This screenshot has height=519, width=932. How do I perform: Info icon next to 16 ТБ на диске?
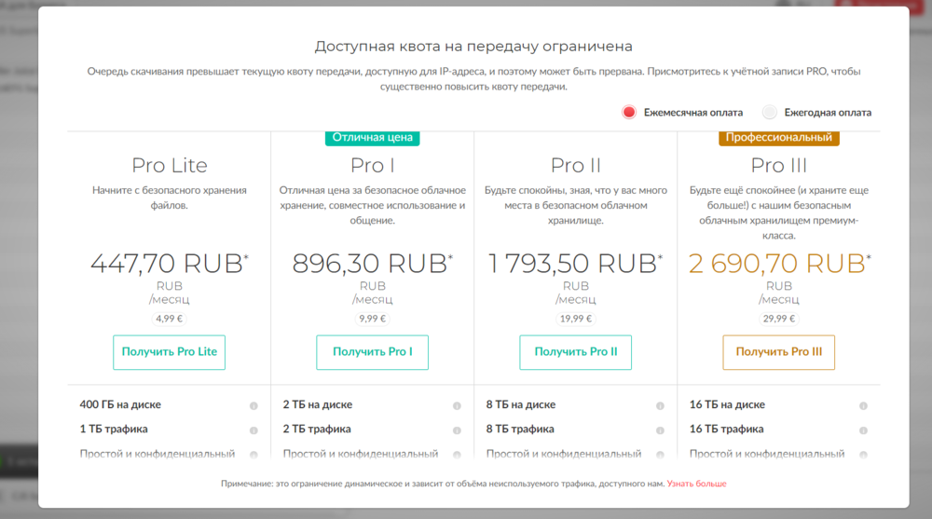click(x=863, y=406)
